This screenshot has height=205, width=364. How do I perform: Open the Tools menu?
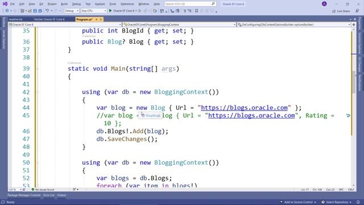pos(113,4)
